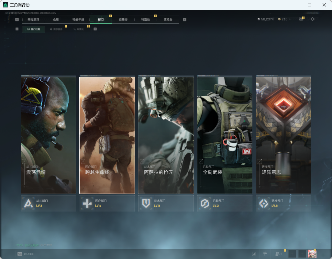Click the 医疗部门 cross emblem icon
332x259 pixels.
[x=87, y=204]
